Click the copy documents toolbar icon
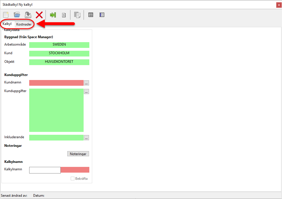 click(77, 15)
